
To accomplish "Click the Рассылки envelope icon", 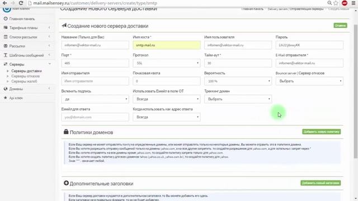I will [x=6, y=46].
